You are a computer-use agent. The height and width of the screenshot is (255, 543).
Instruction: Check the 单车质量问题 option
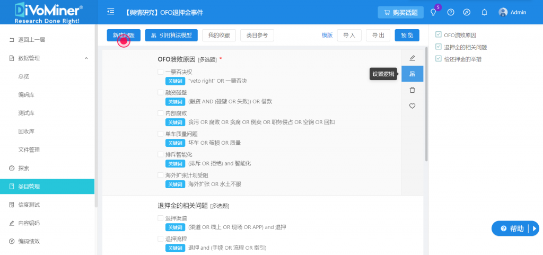tap(160, 134)
